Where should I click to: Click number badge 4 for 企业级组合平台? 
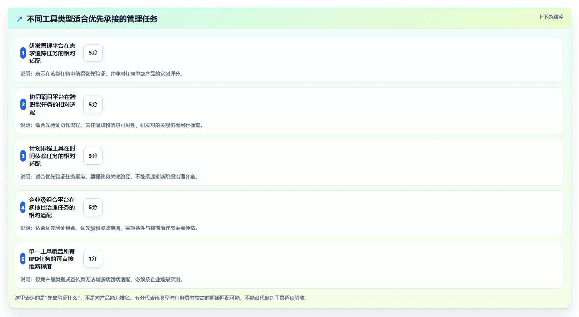23,207
